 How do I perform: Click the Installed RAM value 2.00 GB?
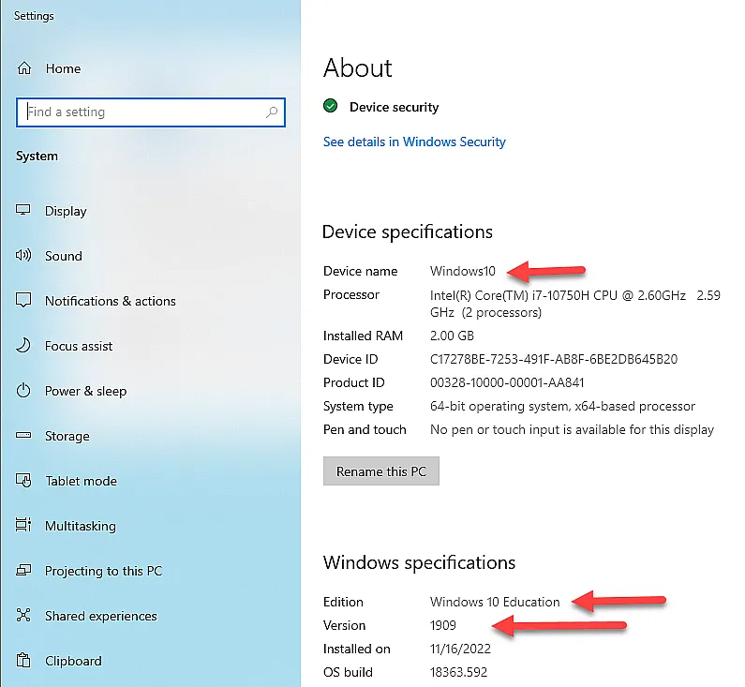[x=452, y=336]
